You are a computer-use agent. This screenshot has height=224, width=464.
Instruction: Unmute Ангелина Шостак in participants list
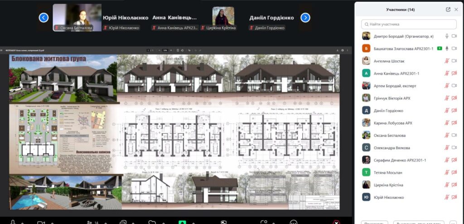(447, 61)
